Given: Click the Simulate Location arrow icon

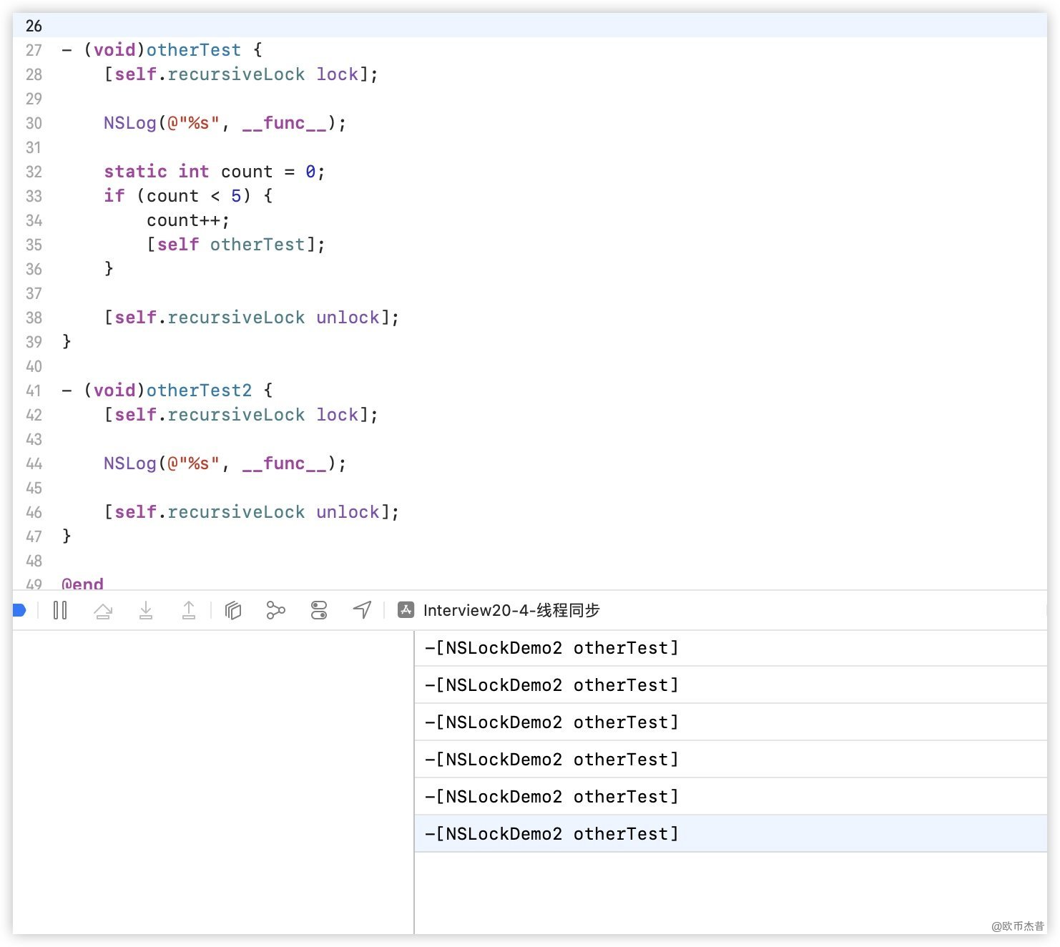Looking at the screenshot, I should tap(362, 610).
